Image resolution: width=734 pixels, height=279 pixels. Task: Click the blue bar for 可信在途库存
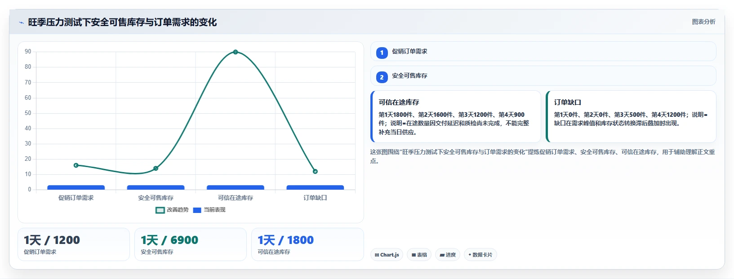(x=236, y=187)
